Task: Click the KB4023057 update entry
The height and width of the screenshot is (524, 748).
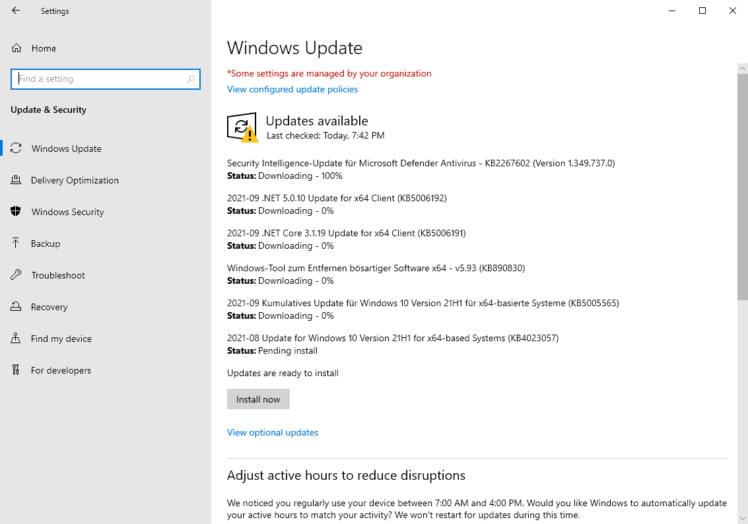Action: [393, 338]
